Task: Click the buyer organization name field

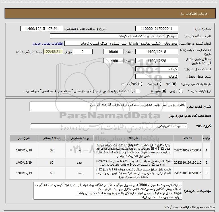Action: tap(114, 36)
